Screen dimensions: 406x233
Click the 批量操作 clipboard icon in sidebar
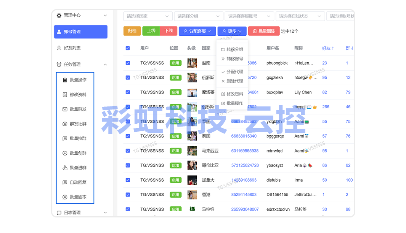tap(65, 80)
